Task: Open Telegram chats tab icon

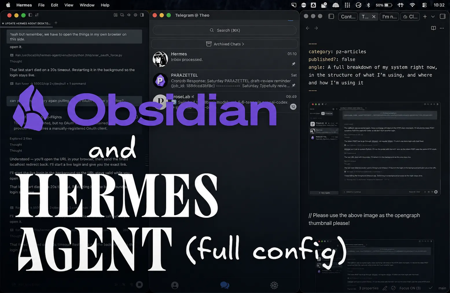Action: pyautogui.click(x=225, y=285)
